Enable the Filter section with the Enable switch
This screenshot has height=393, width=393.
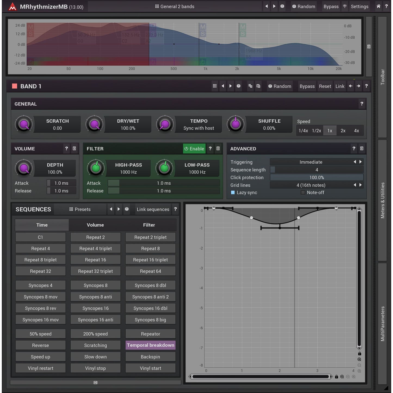point(194,149)
